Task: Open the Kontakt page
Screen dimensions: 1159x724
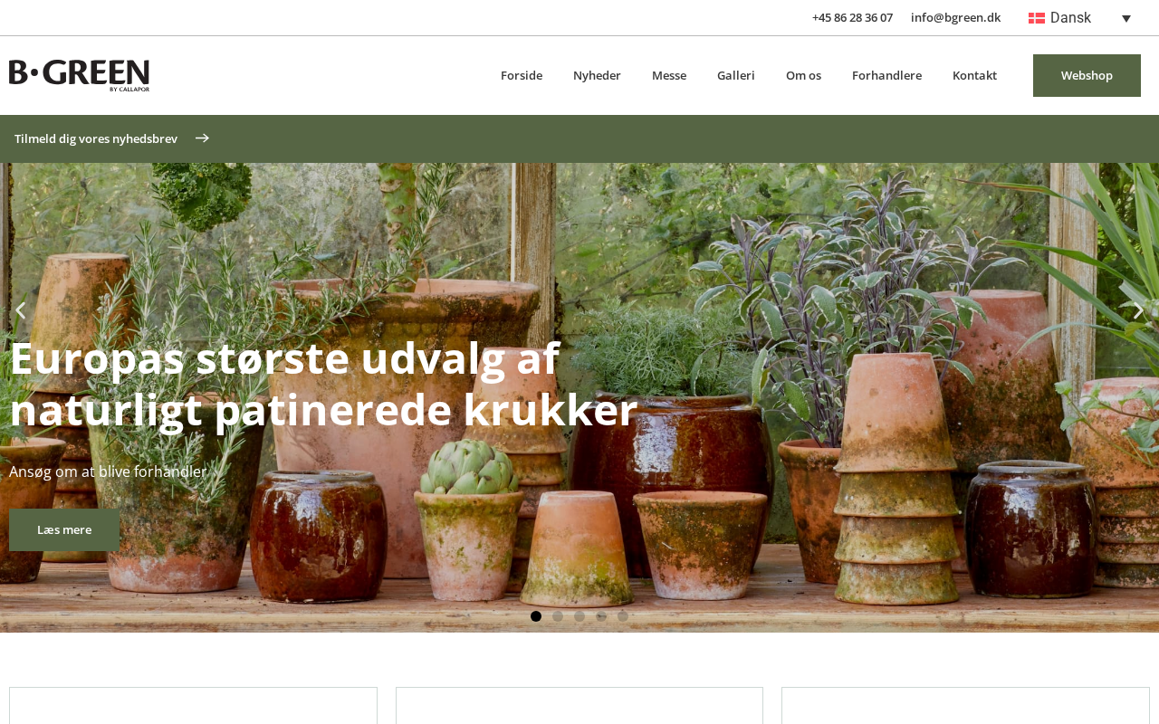Action: tap(974, 75)
